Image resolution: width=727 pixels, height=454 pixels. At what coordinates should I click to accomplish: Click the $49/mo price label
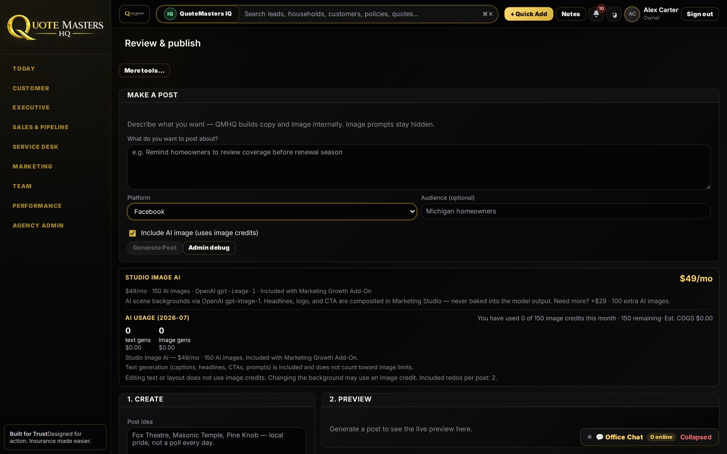point(696,278)
